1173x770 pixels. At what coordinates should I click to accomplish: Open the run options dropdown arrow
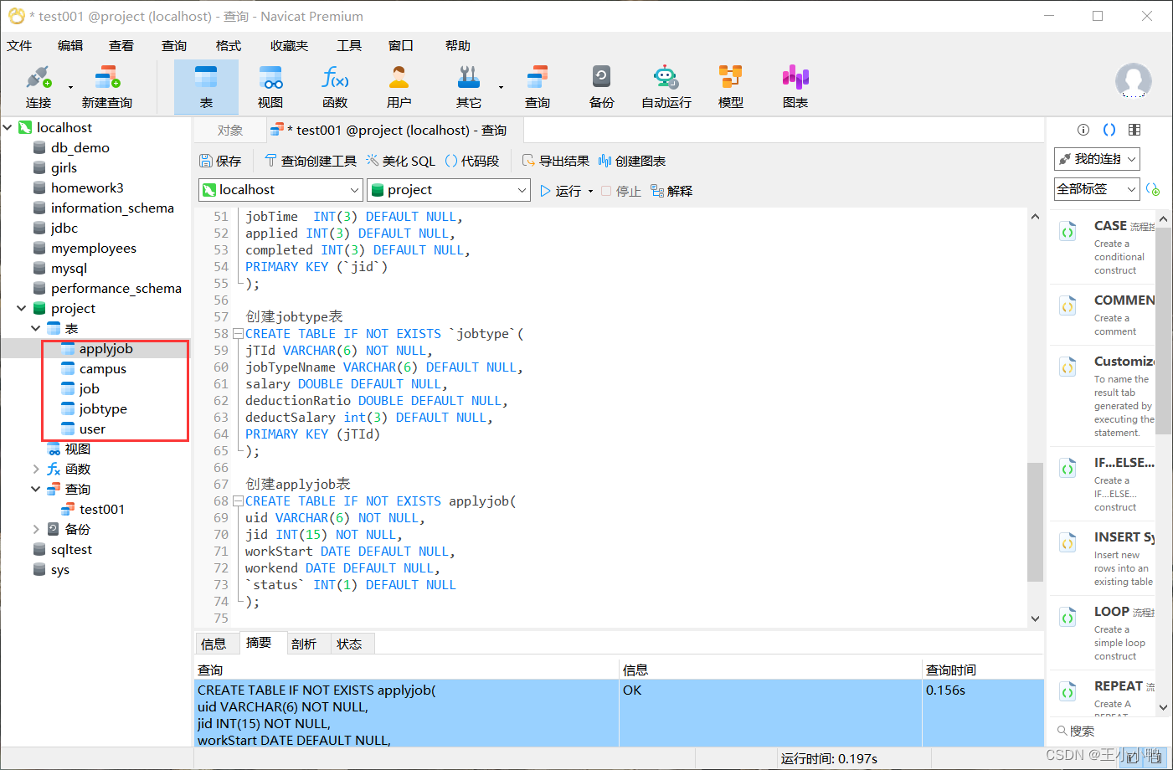(x=590, y=191)
